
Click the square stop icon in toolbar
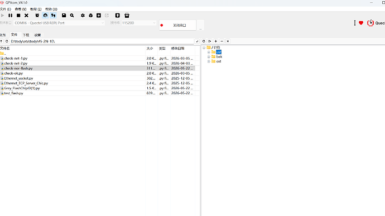point(18,16)
